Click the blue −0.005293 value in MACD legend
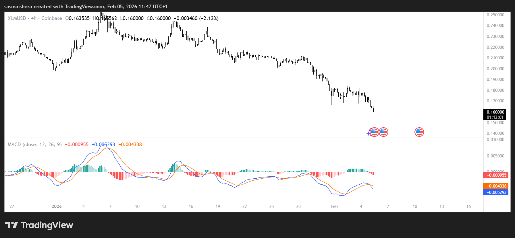 tap(103, 145)
